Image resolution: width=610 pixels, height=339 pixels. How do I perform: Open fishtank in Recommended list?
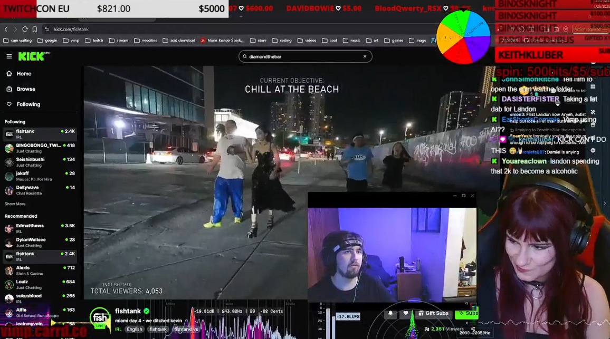(40, 256)
